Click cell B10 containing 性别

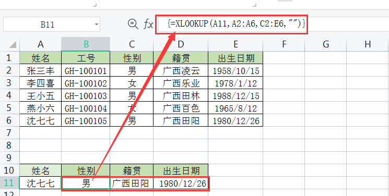[x=86, y=170]
